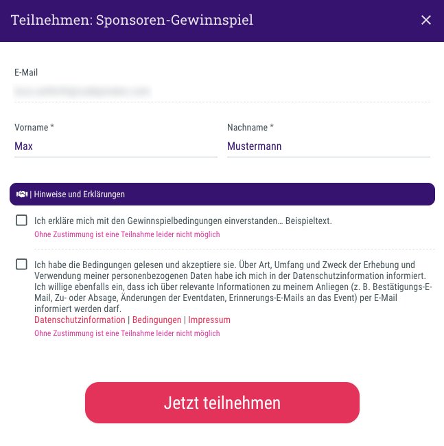The width and height of the screenshot is (444, 446).
Task: Open the Datenschutzinformation link
Action: (80, 320)
